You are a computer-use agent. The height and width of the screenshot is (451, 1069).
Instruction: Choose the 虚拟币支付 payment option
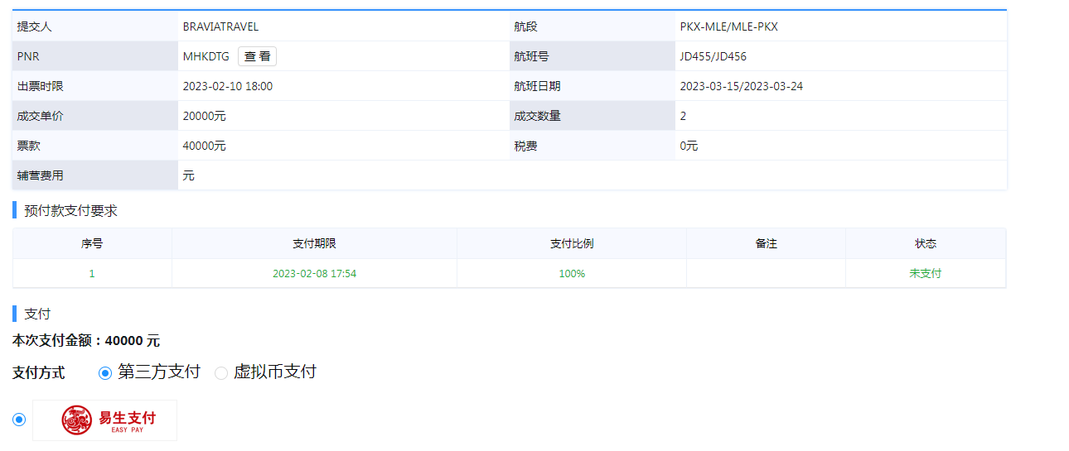(221, 372)
